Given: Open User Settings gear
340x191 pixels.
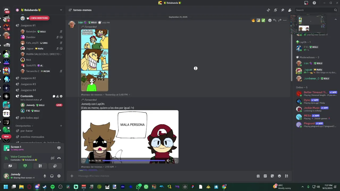Looking at the screenshot, I should pos(59,176).
